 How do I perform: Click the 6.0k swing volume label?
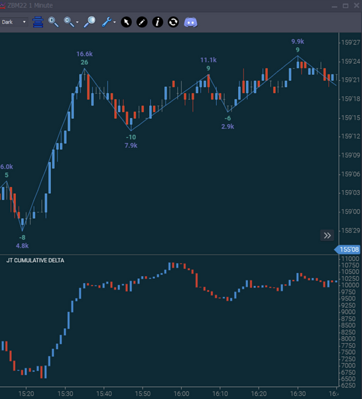point(7,167)
